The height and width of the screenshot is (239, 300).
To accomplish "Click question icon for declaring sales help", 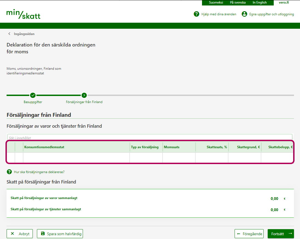I will click(9, 172).
